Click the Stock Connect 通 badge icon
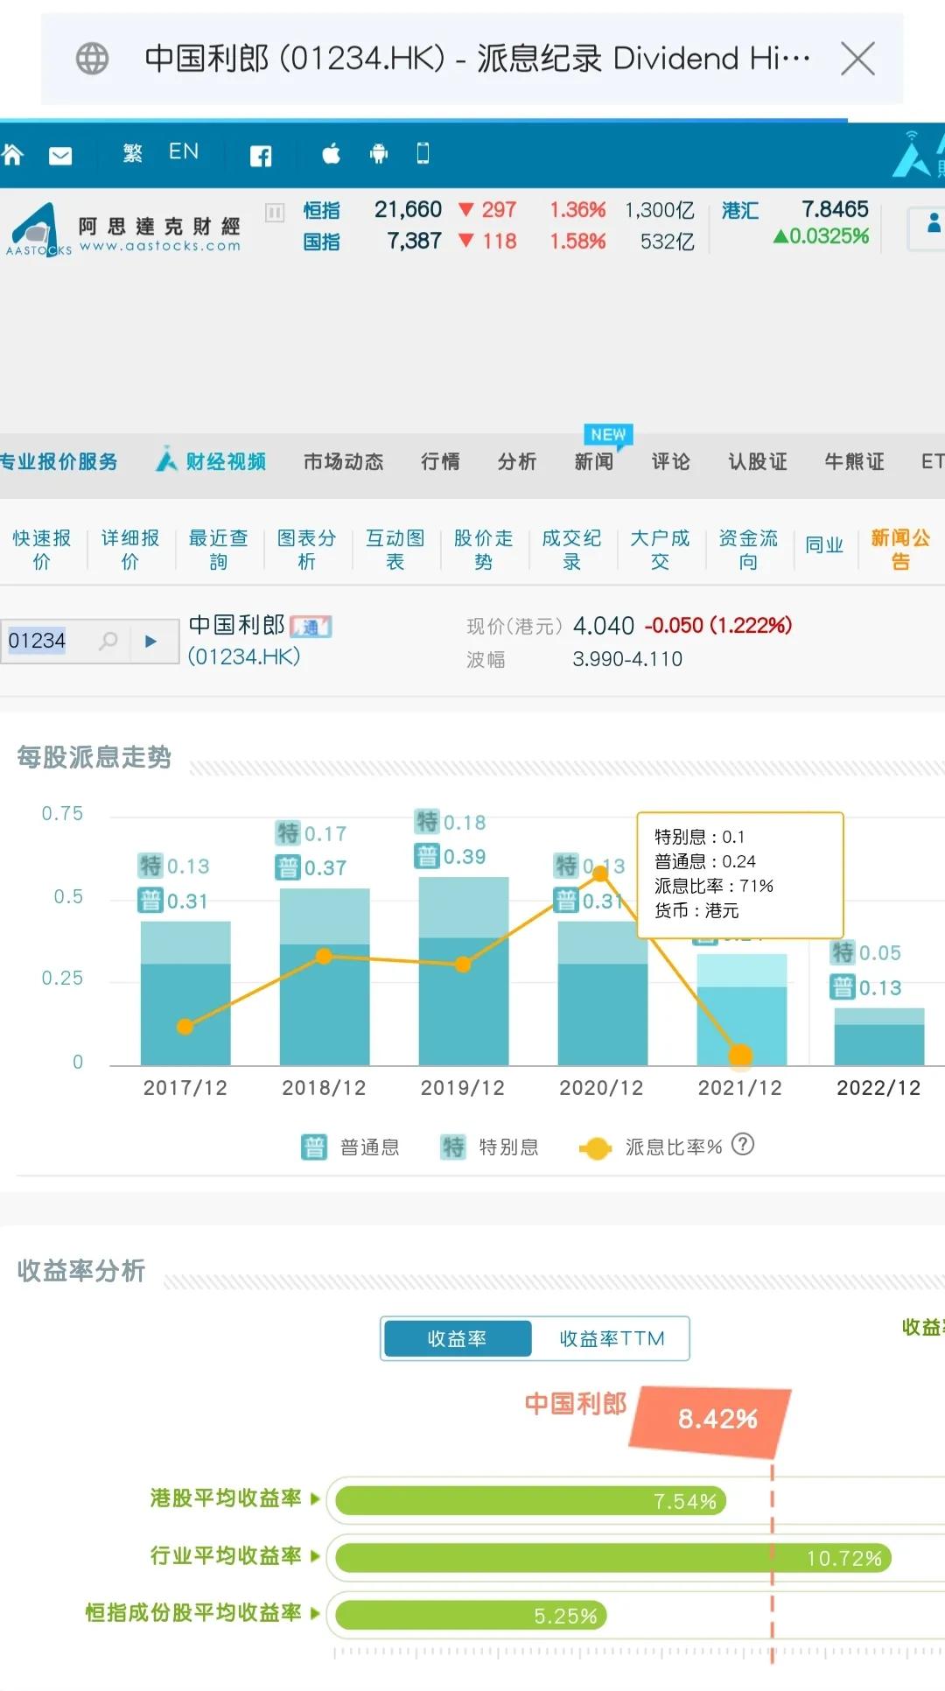Screen dimensions: 945x1691 coord(311,627)
